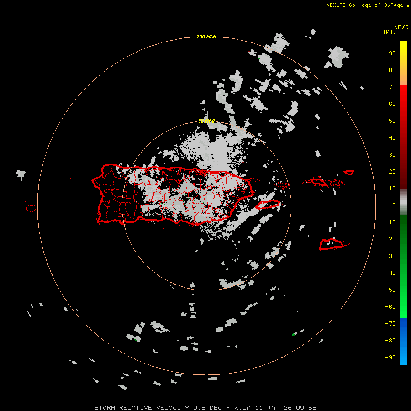Click the positive 70 knot scale label
Viewport: 411px width, 411px height.
[x=392, y=87]
